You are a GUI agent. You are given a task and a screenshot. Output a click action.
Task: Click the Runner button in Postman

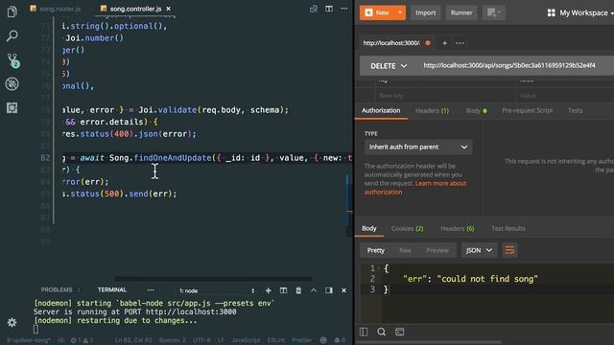click(x=461, y=12)
